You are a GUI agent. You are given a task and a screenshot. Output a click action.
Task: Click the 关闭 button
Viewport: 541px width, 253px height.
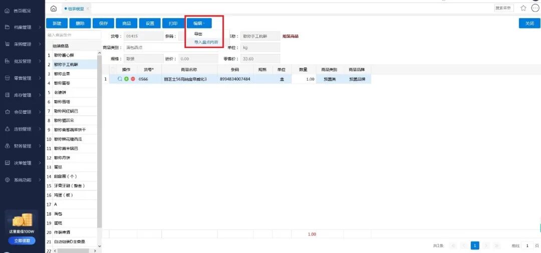coord(529,23)
